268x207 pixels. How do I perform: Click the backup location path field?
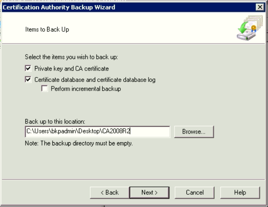point(97,132)
